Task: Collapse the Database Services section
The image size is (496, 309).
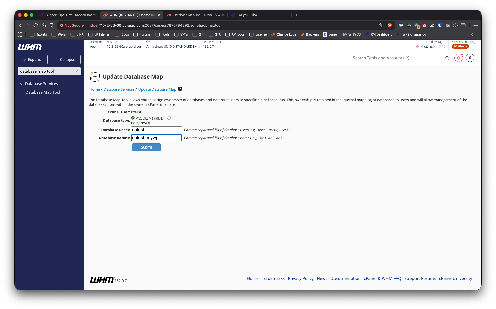Action: (x=21, y=83)
